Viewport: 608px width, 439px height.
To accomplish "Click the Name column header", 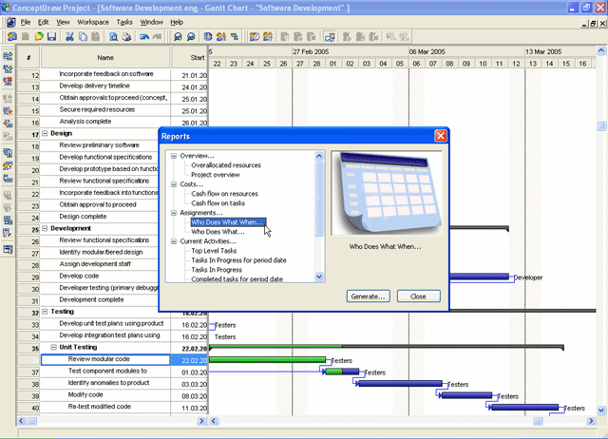I will pos(105,57).
